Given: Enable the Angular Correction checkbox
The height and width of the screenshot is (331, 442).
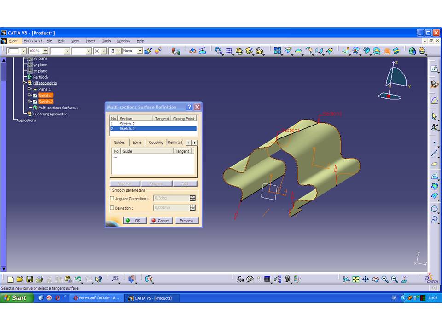Looking at the screenshot, I should coord(112,198).
